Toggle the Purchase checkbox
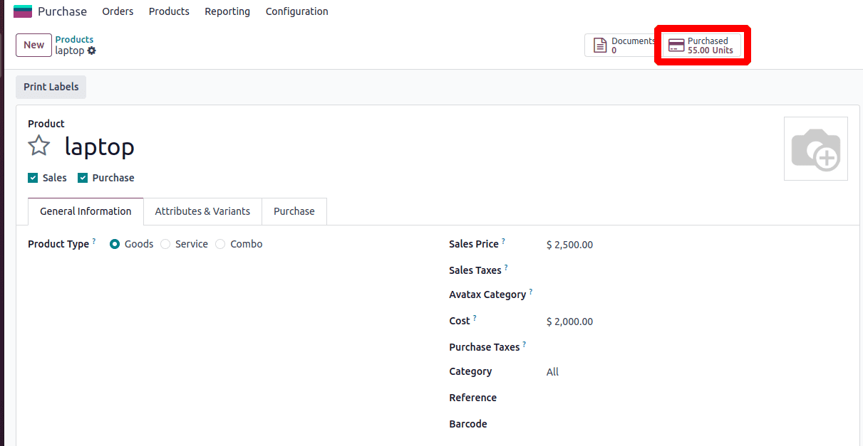Viewport: 863px width, 446px height. [83, 178]
